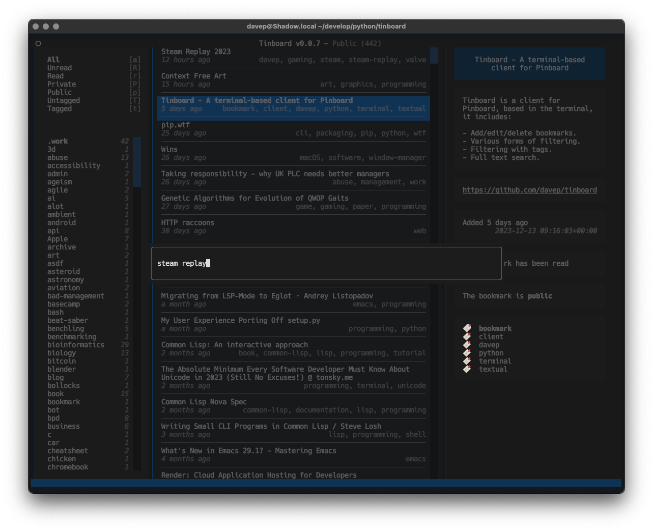Click the textual tag icon in details panel
The height and width of the screenshot is (531, 653).
pyautogui.click(x=467, y=369)
